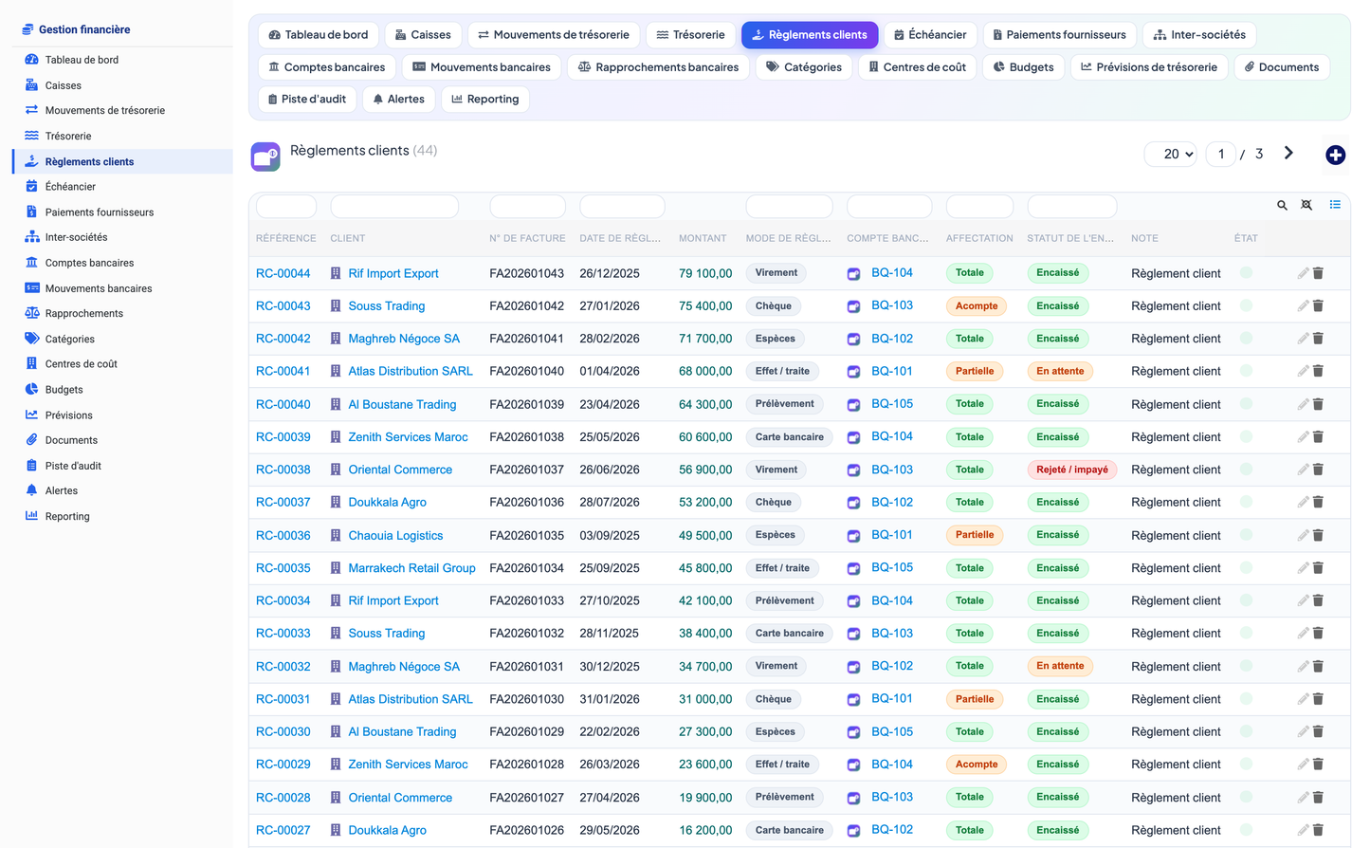1370x848 pixels.
Task: Click the Alertes bell icon in sidebar
Action: pyautogui.click(x=31, y=490)
